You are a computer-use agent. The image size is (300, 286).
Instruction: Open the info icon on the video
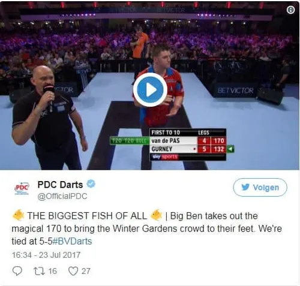pyautogui.click(x=290, y=10)
